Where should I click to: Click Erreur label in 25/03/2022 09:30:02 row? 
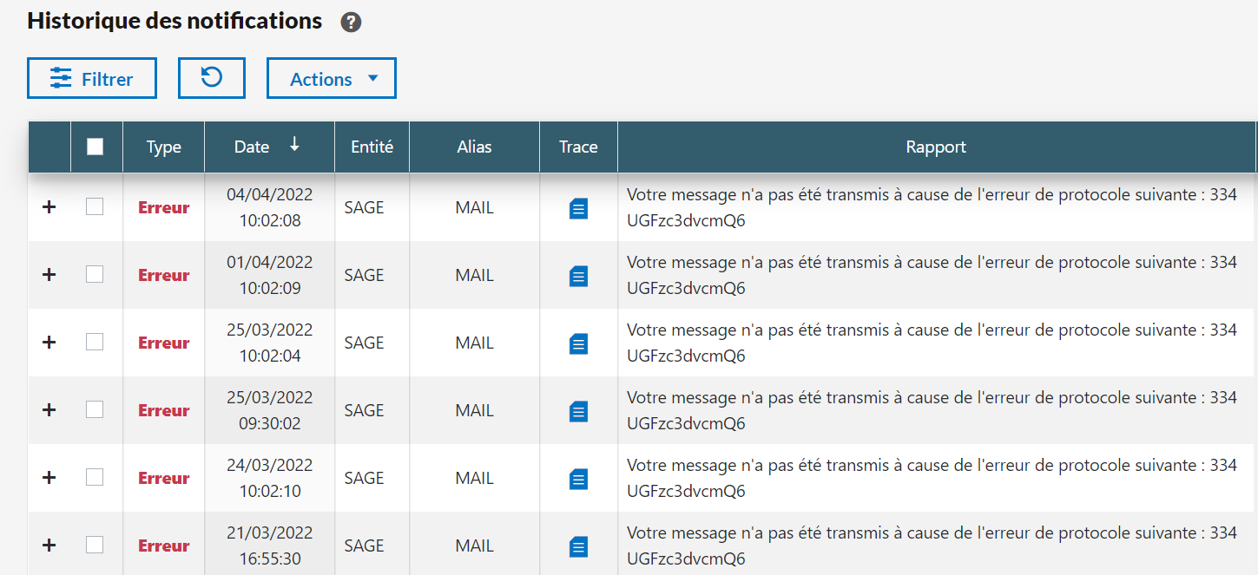click(x=163, y=411)
